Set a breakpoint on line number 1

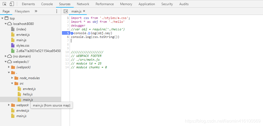68,18
